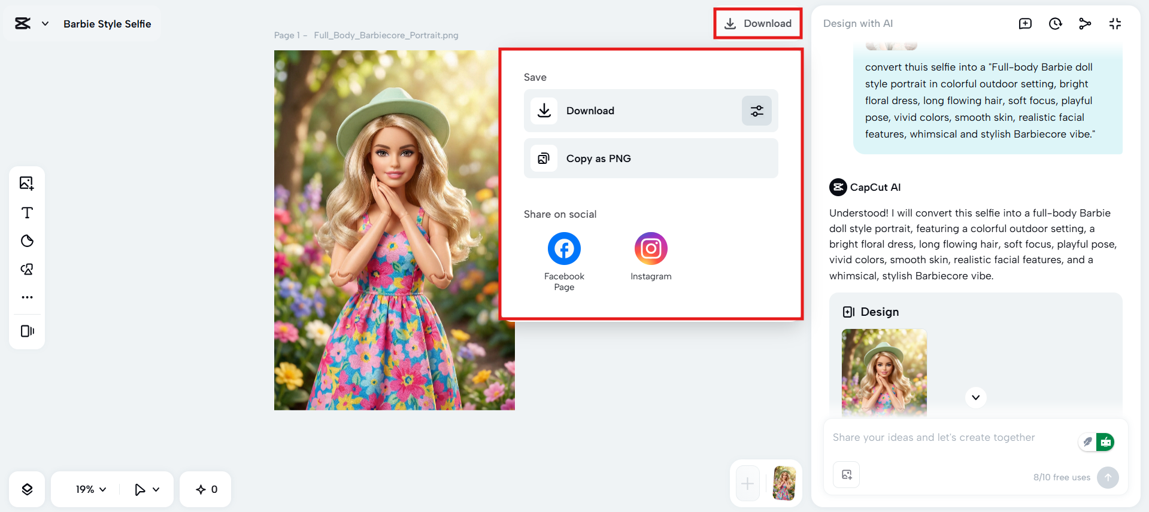Click the Barbie Style Selfie project title
The image size is (1149, 512).
click(x=107, y=24)
